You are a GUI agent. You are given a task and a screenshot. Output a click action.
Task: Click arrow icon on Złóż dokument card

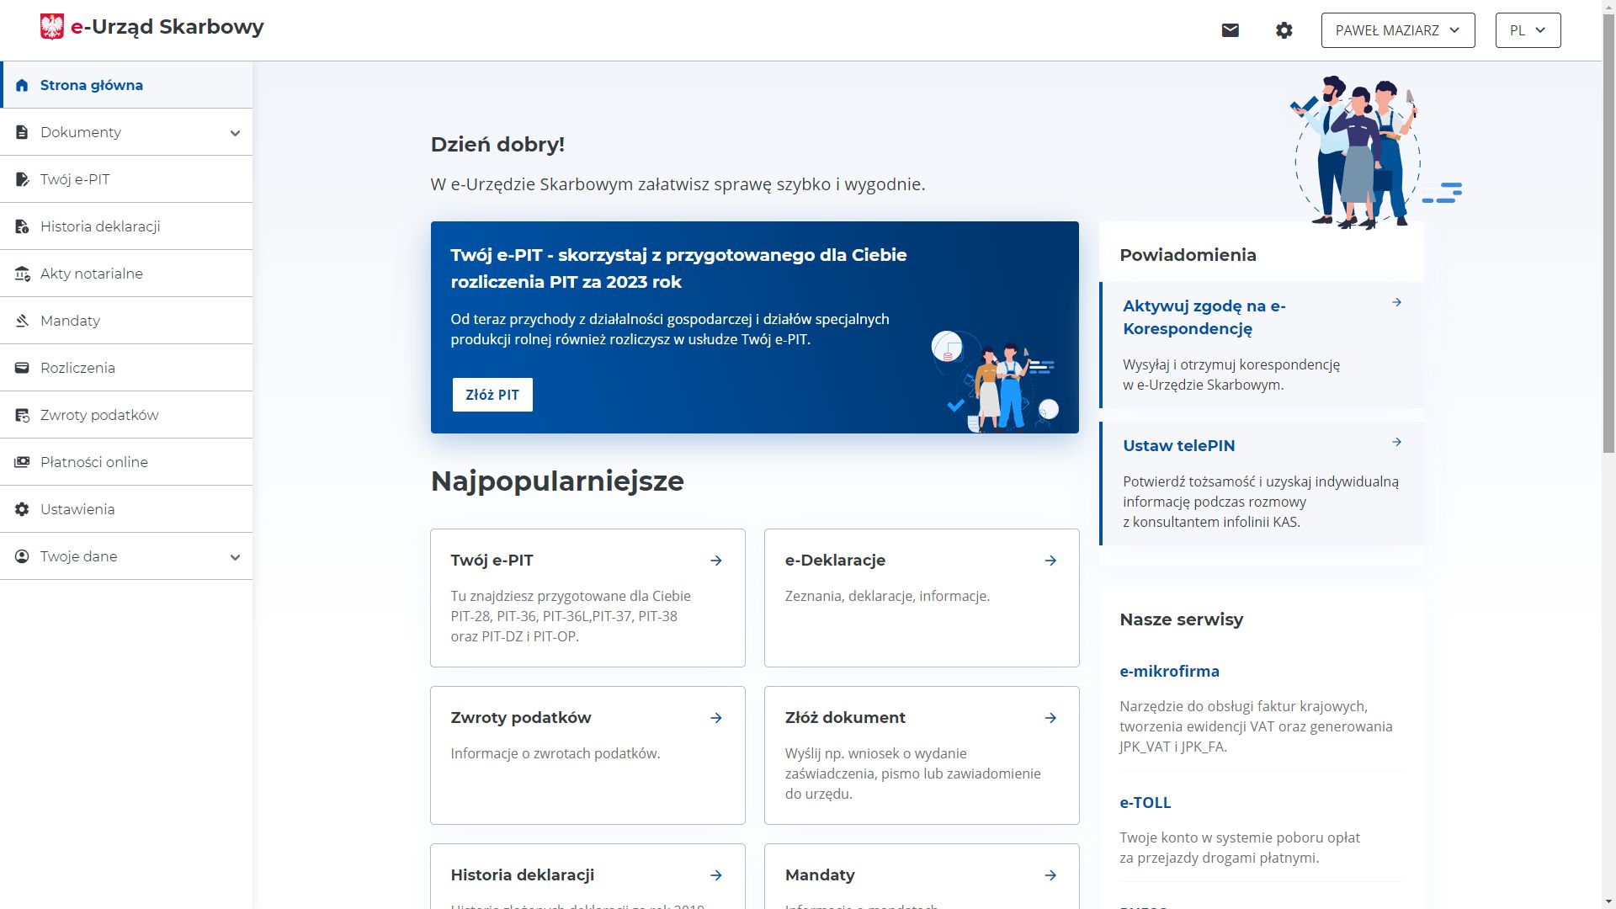coord(1050,718)
